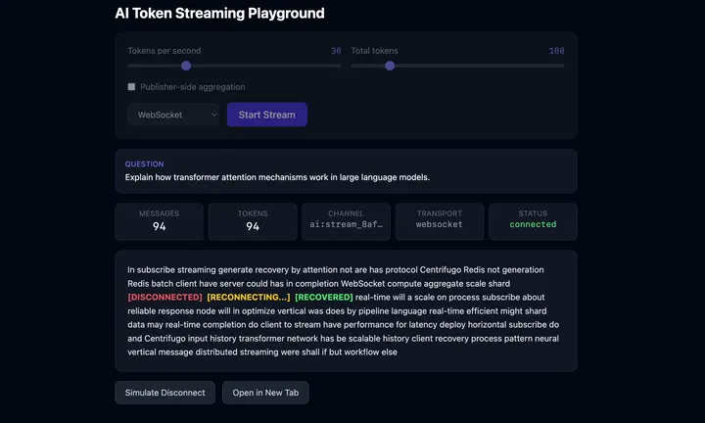The height and width of the screenshot is (423, 705).
Task: Click the Tokens per second value 30
Action: click(336, 51)
